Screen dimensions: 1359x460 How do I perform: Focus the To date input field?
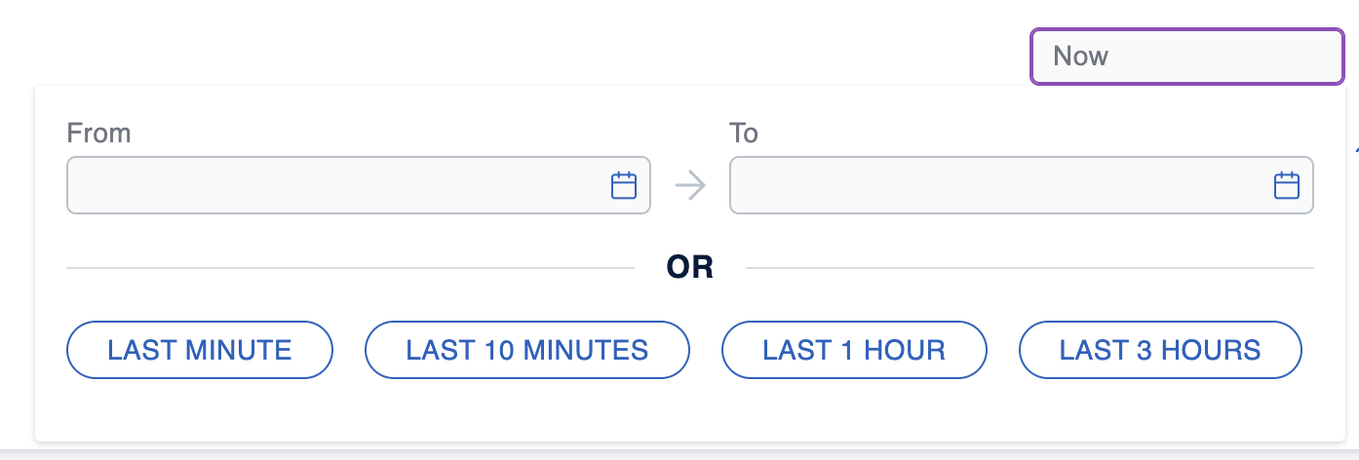994,185
